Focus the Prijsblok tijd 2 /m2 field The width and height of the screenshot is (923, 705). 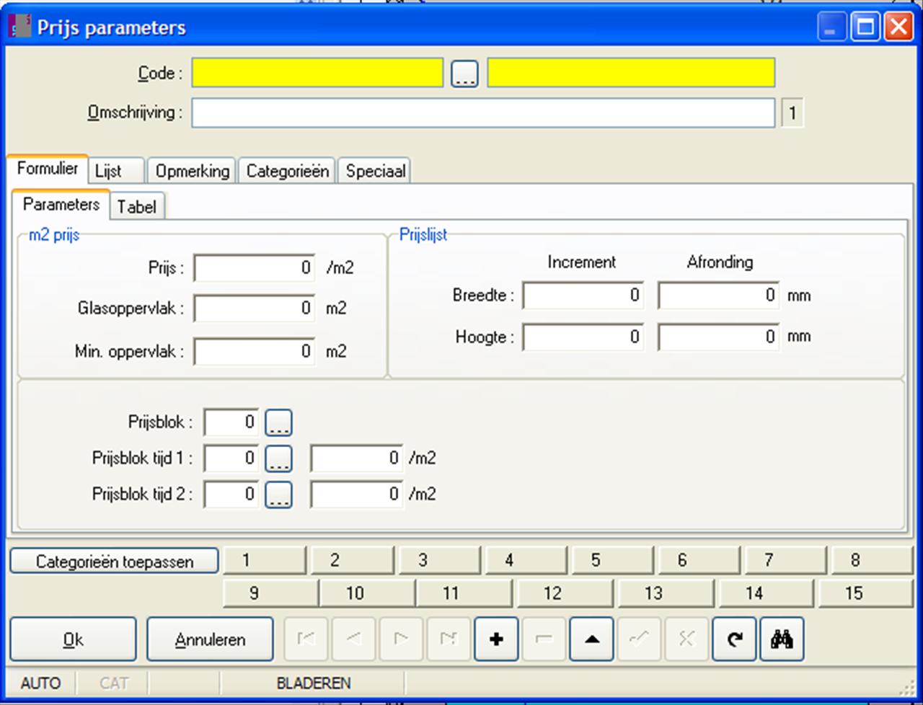tap(356, 495)
